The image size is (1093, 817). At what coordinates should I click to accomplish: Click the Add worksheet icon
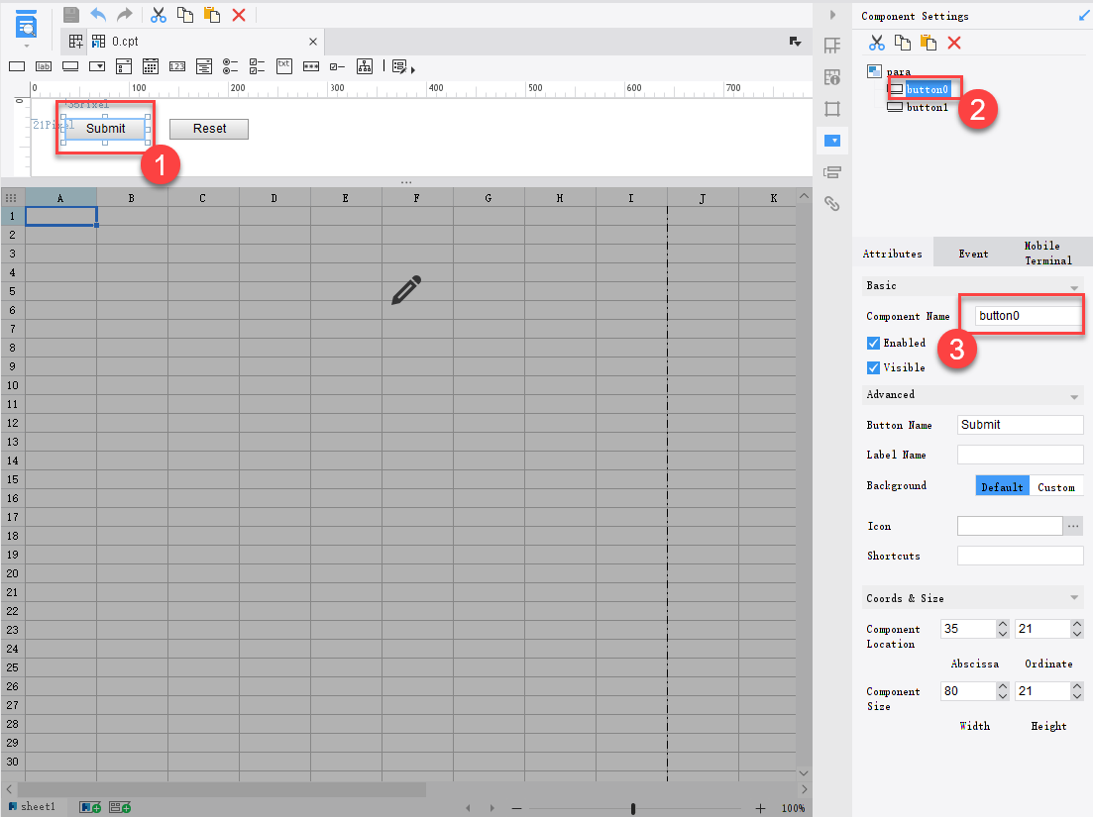[x=89, y=806]
